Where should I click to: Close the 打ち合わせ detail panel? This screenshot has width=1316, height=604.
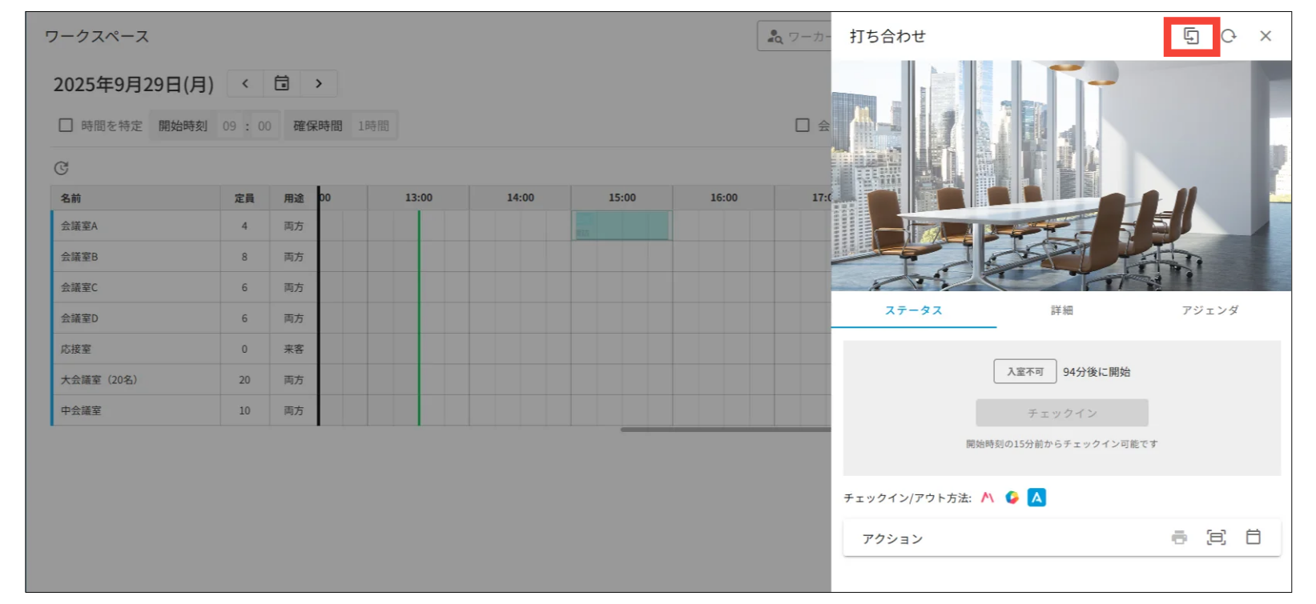1266,36
